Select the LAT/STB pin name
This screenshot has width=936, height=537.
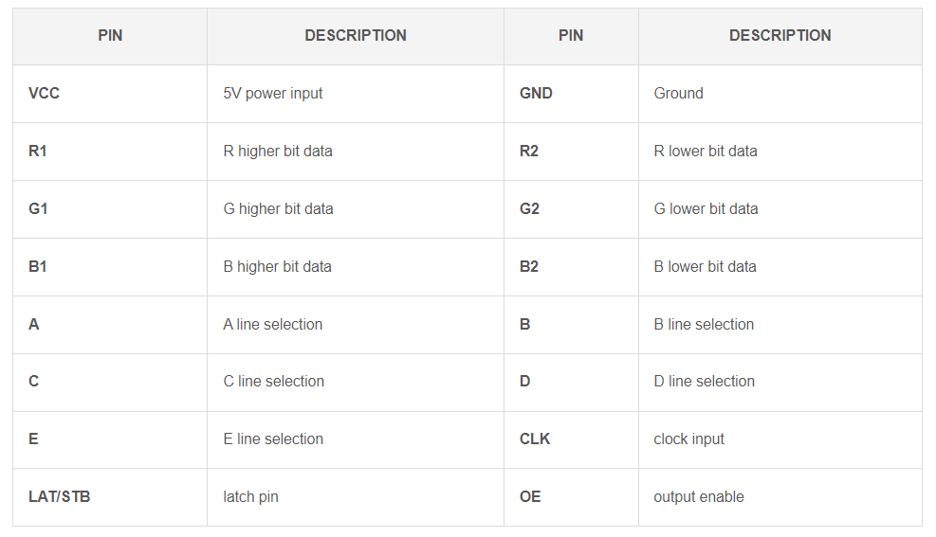click(60, 496)
